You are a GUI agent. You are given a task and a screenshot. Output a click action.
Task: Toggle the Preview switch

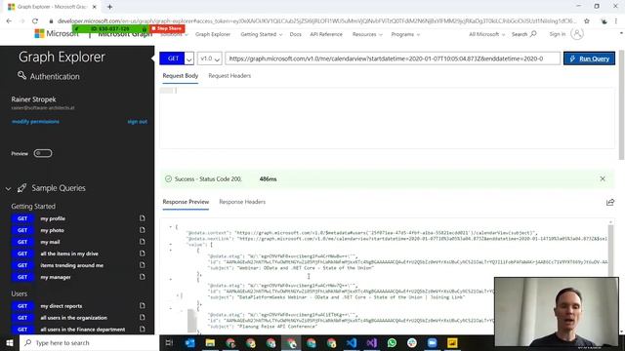(43, 153)
